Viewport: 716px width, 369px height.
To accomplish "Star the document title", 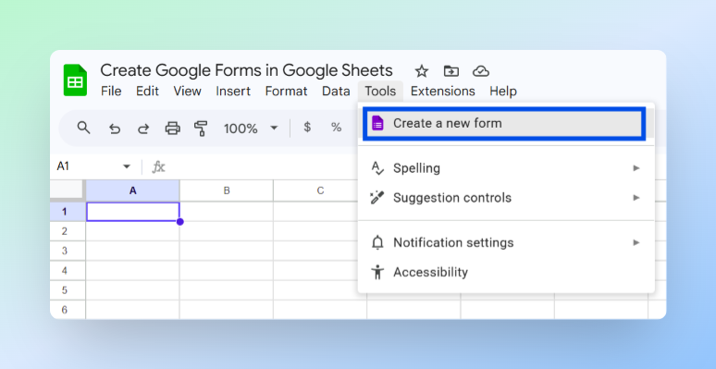I will click(x=421, y=71).
